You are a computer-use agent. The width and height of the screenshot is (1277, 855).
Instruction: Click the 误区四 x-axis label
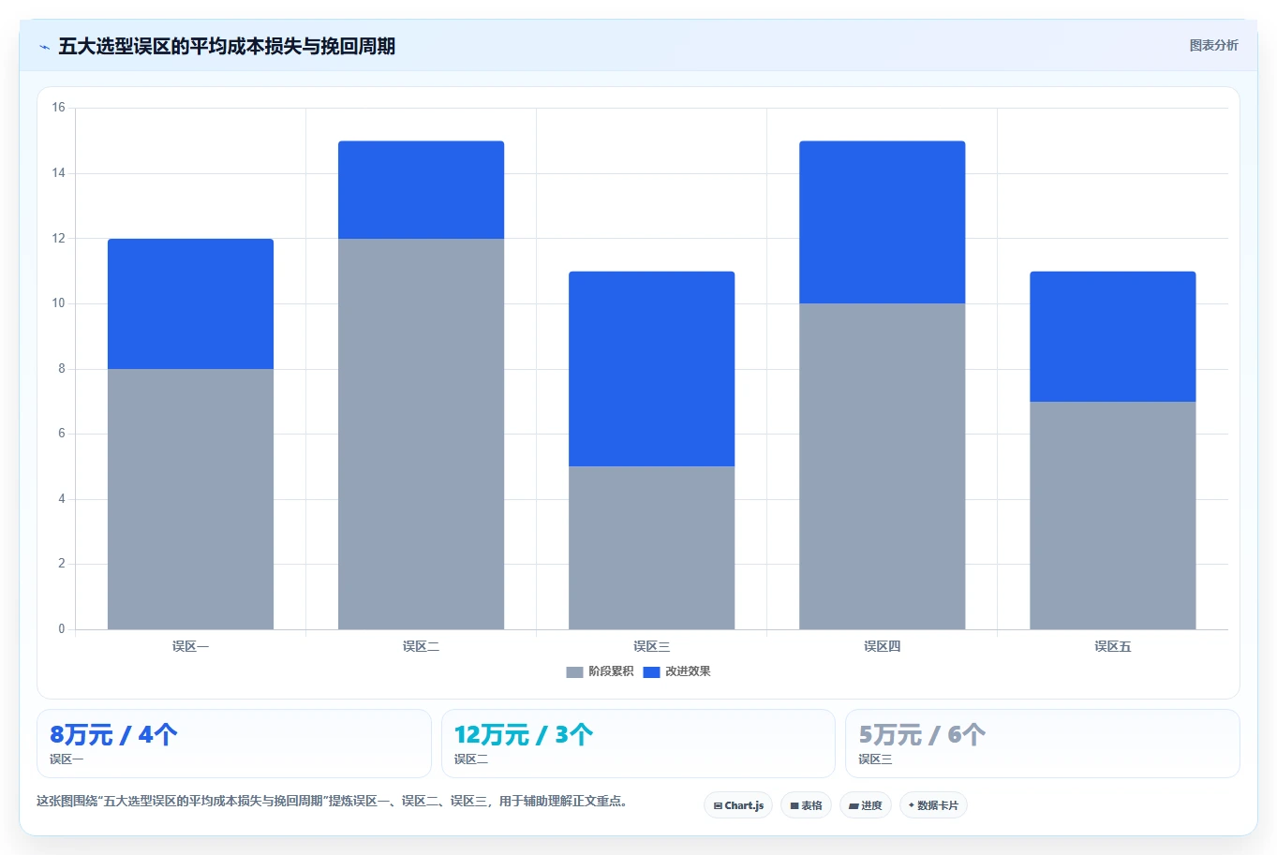coord(883,646)
